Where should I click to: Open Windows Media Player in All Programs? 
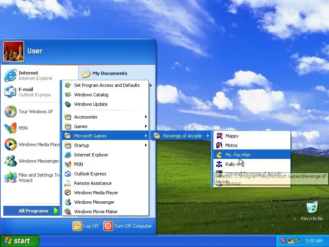[105, 193]
